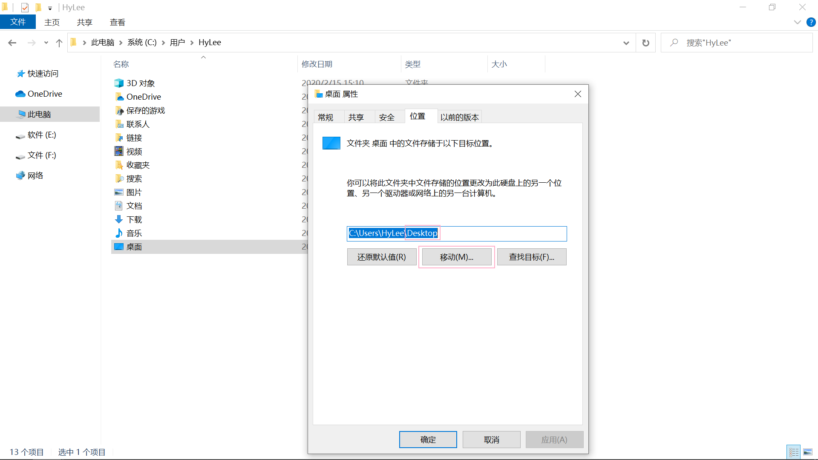
Task: Click 还原默认值(R) button
Action: (381, 257)
